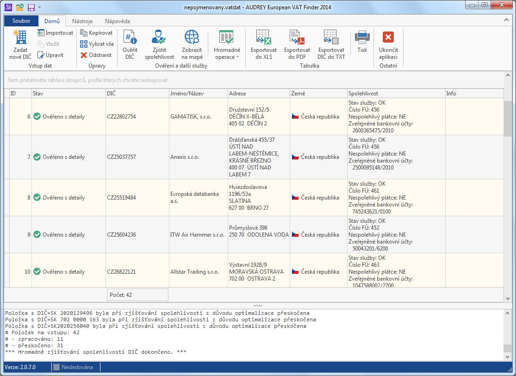Click Czech flag in GAMATISK row

tap(295, 116)
